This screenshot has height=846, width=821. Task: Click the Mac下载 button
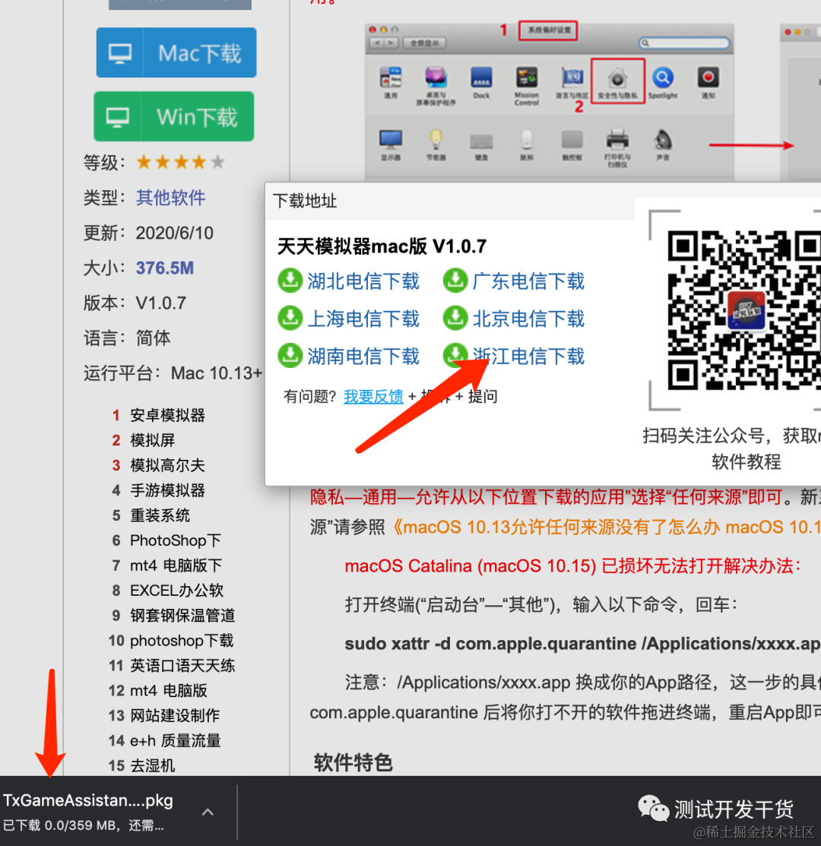(176, 53)
